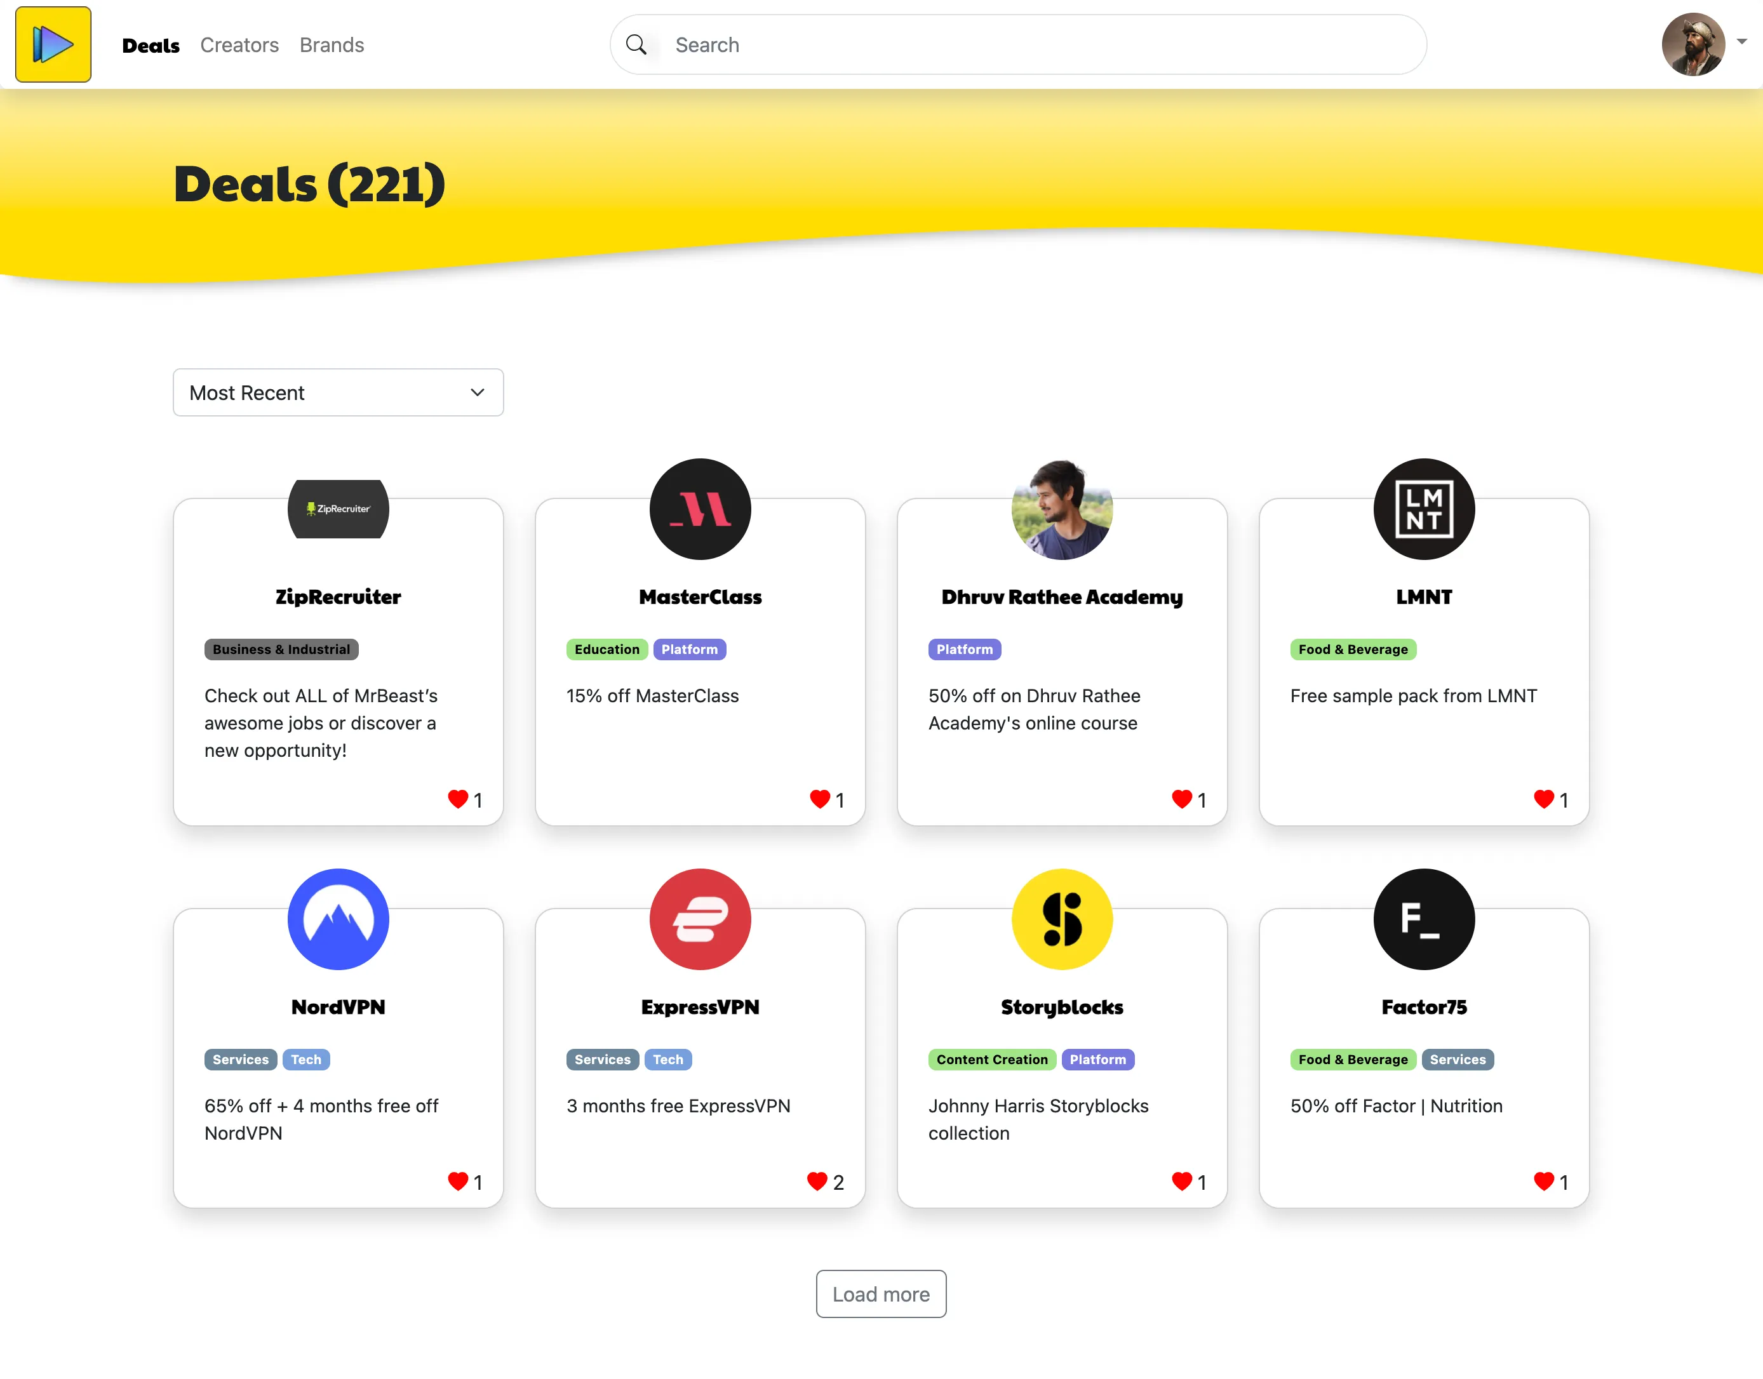1763x1379 pixels.
Task: Click '65% off + 4 months free' text
Action: [x=321, y=1120]
